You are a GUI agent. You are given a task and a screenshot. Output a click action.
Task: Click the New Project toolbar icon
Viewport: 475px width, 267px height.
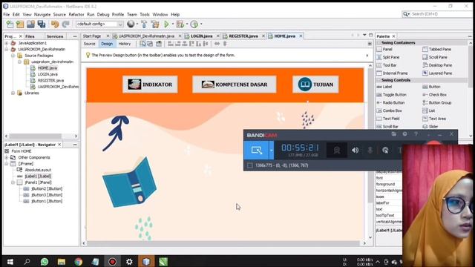pos(20,24)
